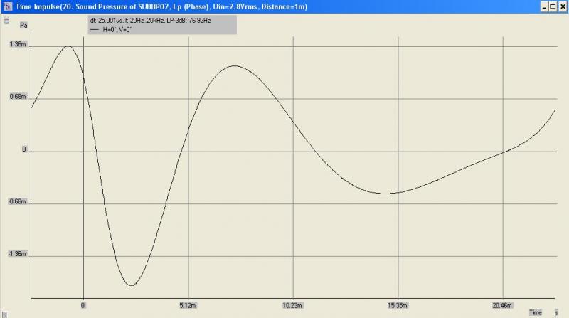Click the 0 label on the time axis
The image size is (569, 318).
click(x=83, y=305)
